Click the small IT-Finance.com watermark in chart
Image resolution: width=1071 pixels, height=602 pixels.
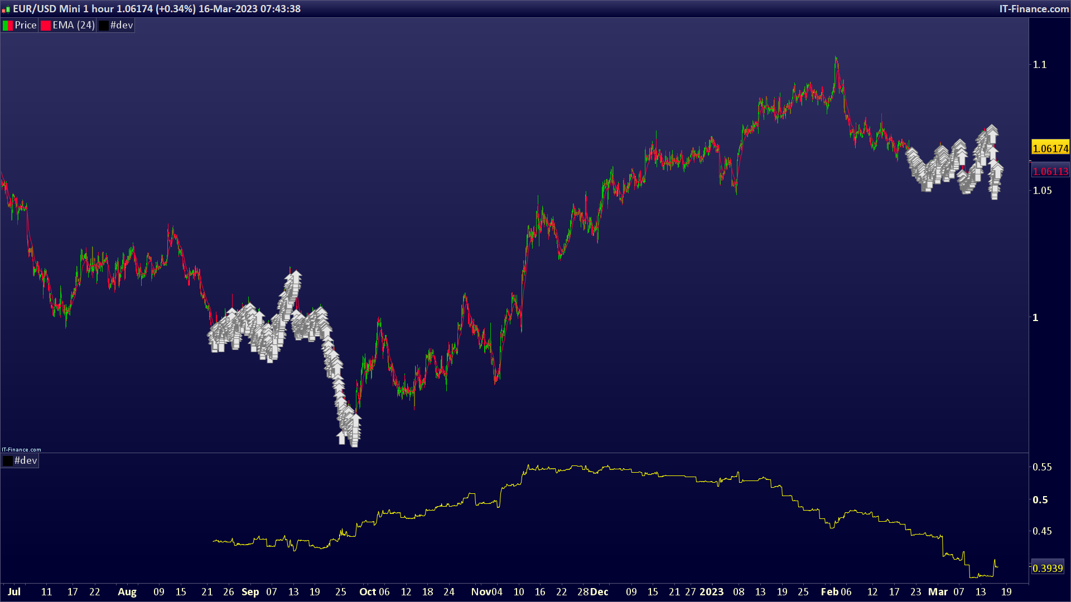point(21,449)
